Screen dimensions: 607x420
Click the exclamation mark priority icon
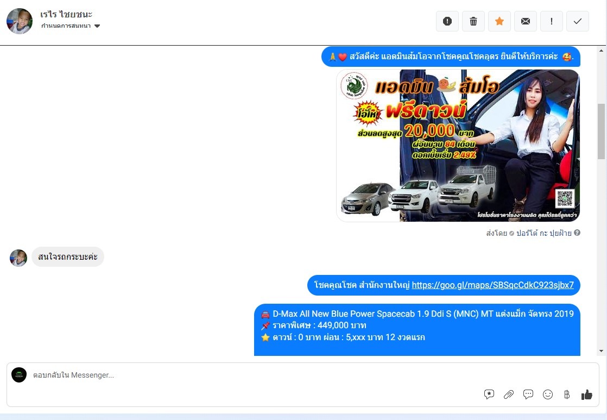click(551, 21)
